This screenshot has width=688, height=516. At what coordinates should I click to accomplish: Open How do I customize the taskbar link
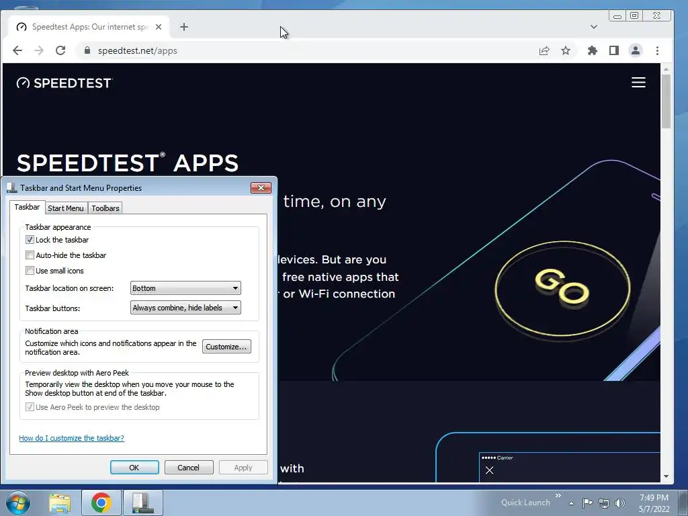coord(71,438)
